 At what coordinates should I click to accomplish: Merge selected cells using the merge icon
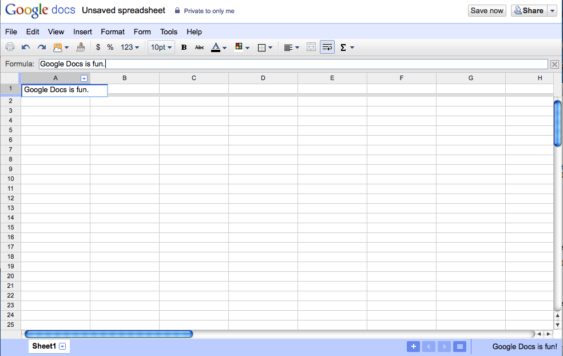pos(311,47)
